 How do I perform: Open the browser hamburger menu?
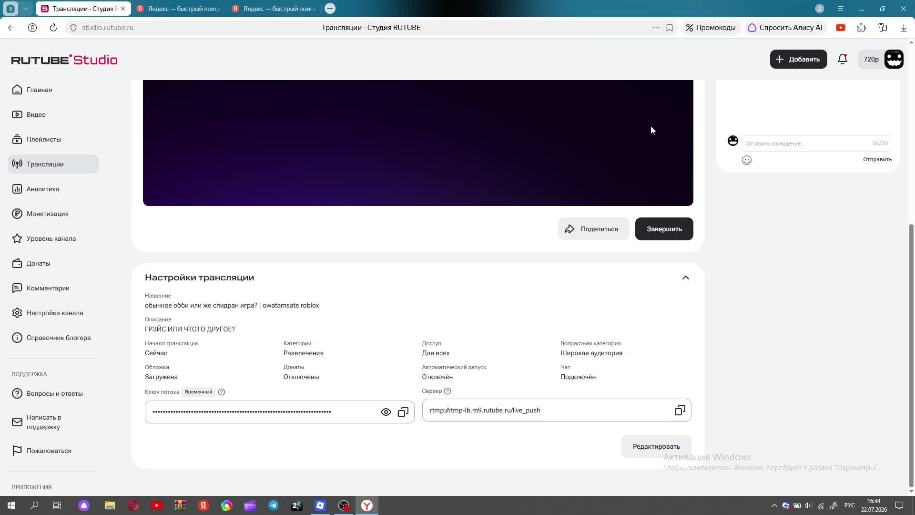coord(841,9)
